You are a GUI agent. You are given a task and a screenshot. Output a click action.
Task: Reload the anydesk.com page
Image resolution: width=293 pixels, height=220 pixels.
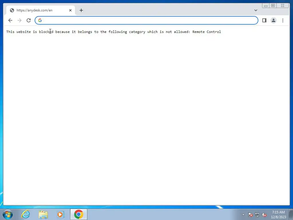(29, 20)
